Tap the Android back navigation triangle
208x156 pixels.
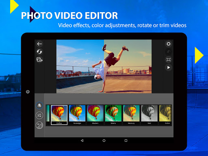pos(82,141)
